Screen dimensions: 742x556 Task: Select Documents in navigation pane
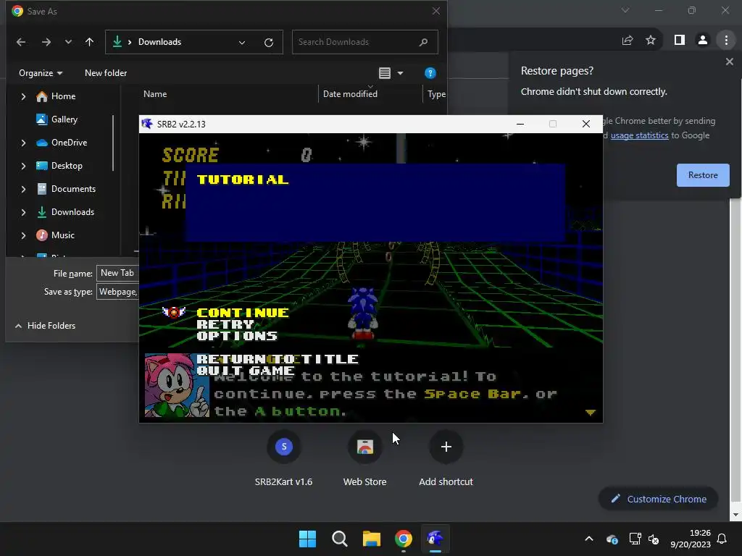[x=73, y=189]
